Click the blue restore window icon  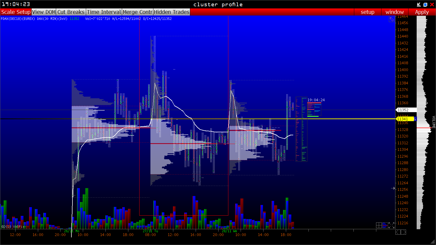pos(425,4)
